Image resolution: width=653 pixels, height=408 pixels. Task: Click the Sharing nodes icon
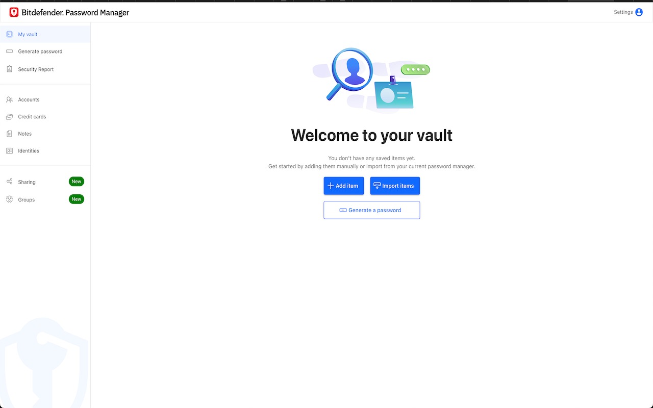[x=9, y=182]
